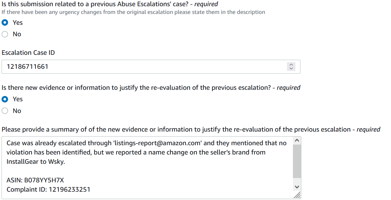Click the summary textarea scroll-down arrow
The height and width of the screenshot is (200, 391).
pos(297,187)
